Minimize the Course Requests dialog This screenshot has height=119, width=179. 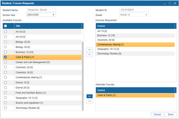pos(165,3)
